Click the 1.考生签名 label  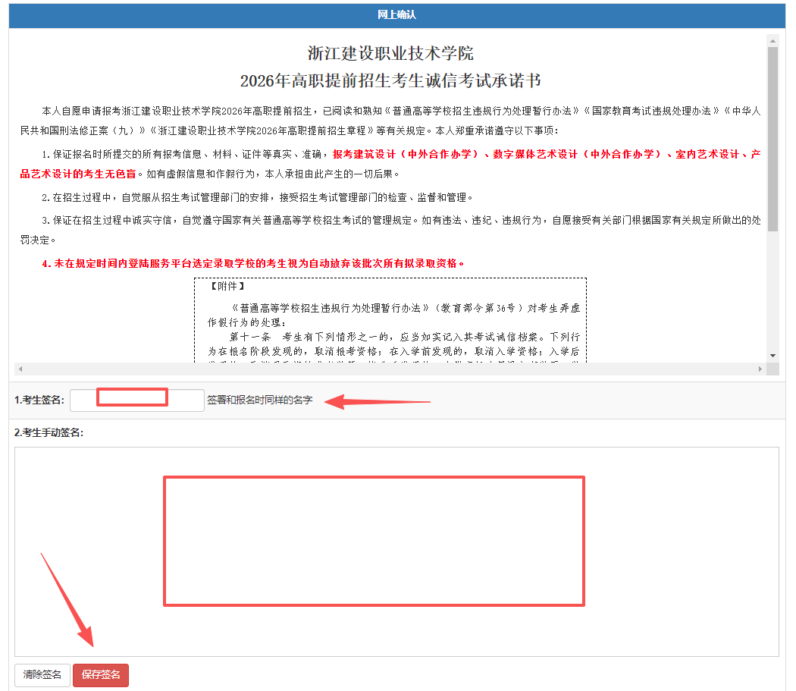tap(39, 400)
